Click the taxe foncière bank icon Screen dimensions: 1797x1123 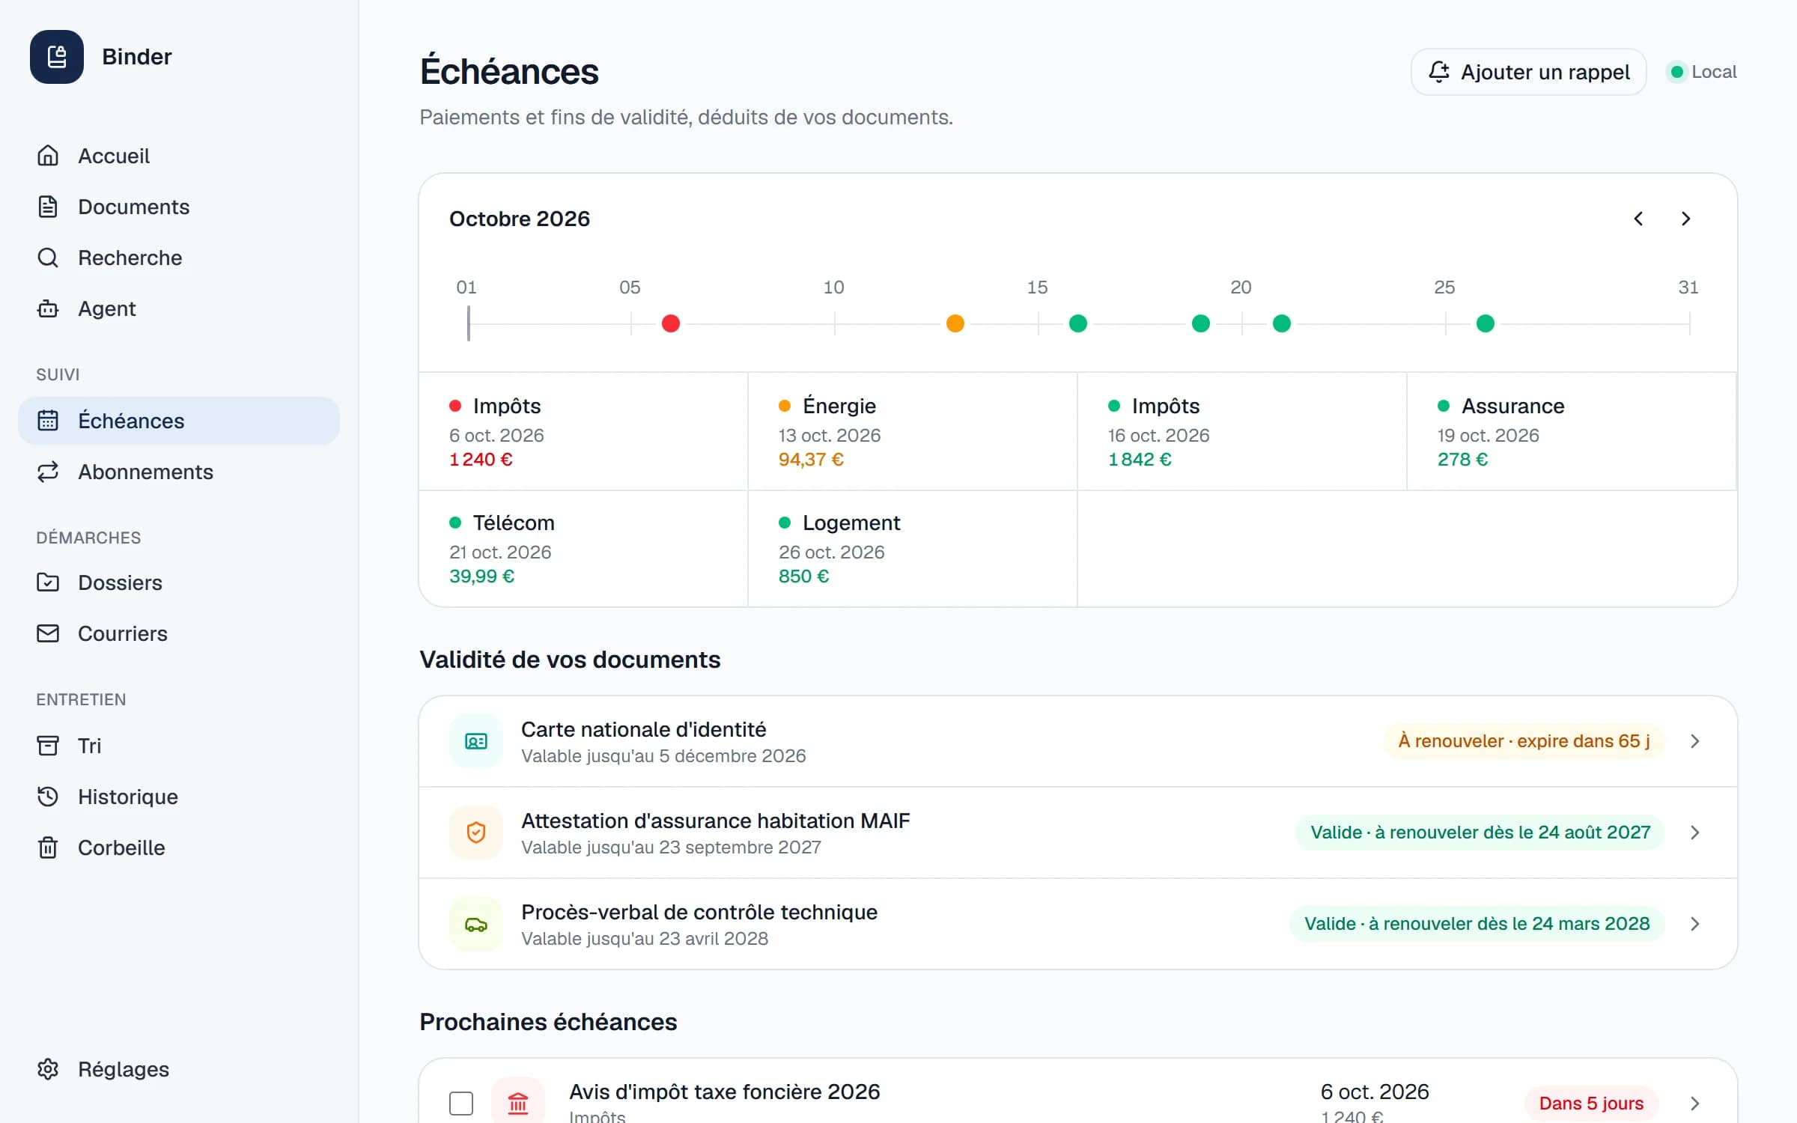pos(518,1102)
